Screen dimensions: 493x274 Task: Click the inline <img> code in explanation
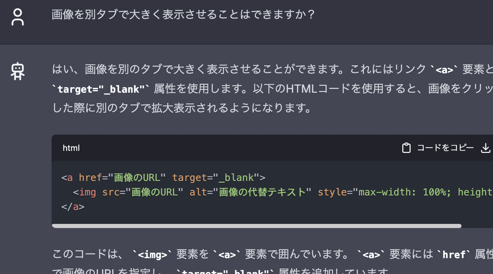pos(152,255)
